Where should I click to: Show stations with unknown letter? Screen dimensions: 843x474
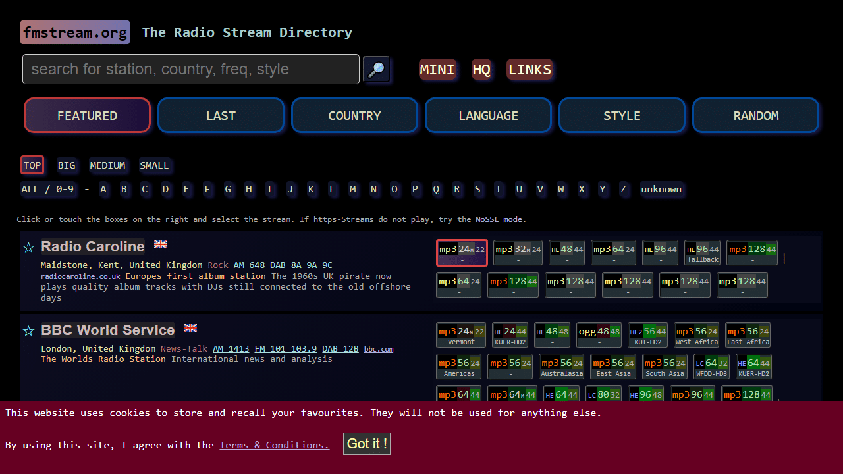661,189
